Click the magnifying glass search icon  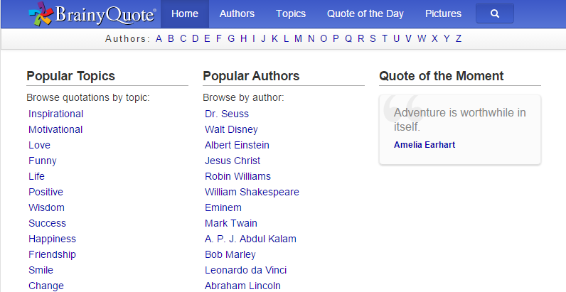494,13
